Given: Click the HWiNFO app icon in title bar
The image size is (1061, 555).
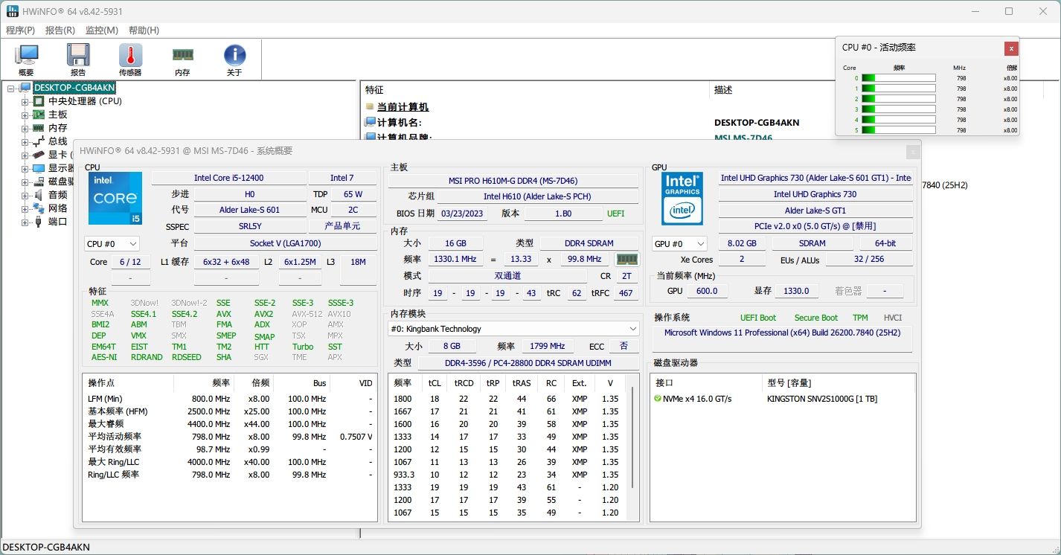Looking at the screenshot, I should [x=13, y=11].
